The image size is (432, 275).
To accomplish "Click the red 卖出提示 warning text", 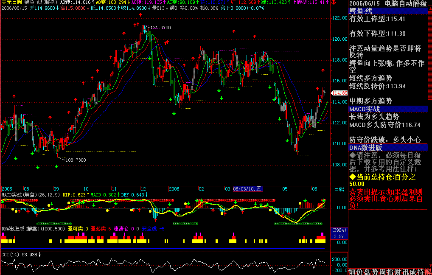I will (x=386, y=198).
